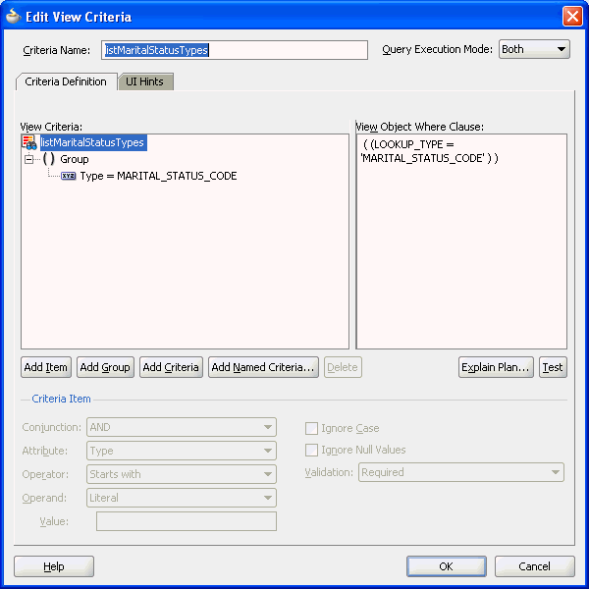
Task: Open the Help button
Action: (54, 566)
